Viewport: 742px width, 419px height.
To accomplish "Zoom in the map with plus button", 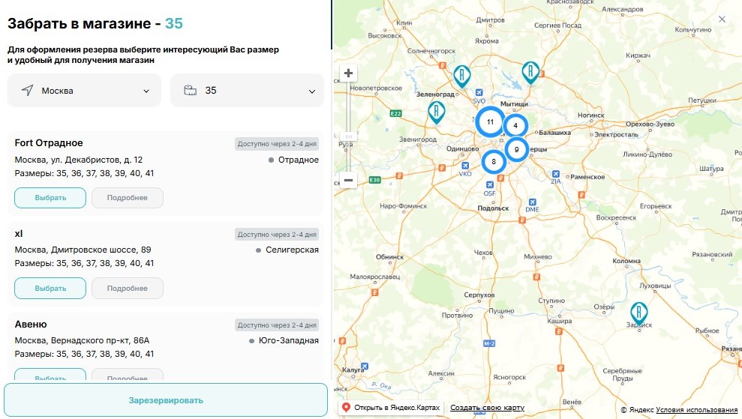I will (x=349, y=73).
